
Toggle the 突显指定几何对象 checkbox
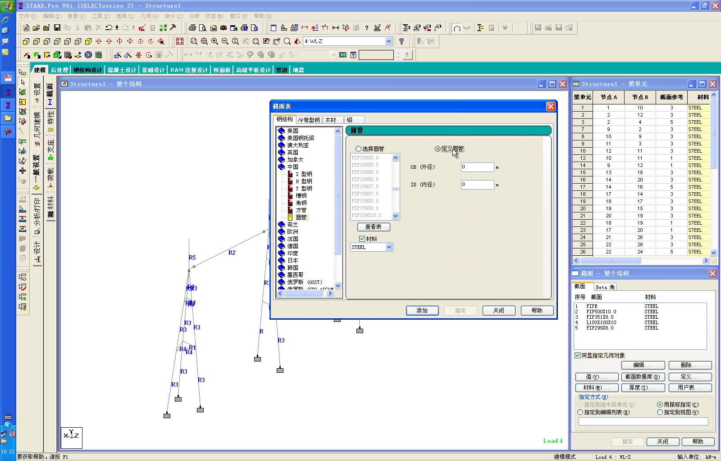[x=578, y=356]
